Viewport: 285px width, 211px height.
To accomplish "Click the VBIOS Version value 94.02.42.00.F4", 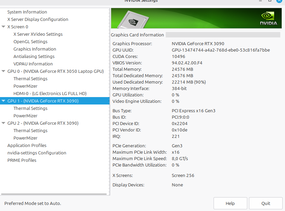I will [187, 63].
